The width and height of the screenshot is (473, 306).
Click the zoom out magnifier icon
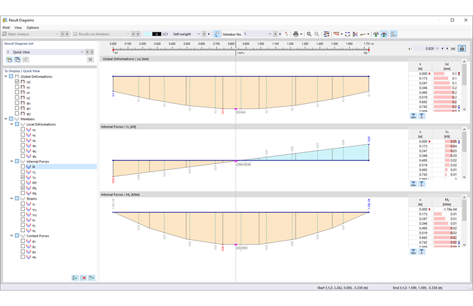pos(317,34)
